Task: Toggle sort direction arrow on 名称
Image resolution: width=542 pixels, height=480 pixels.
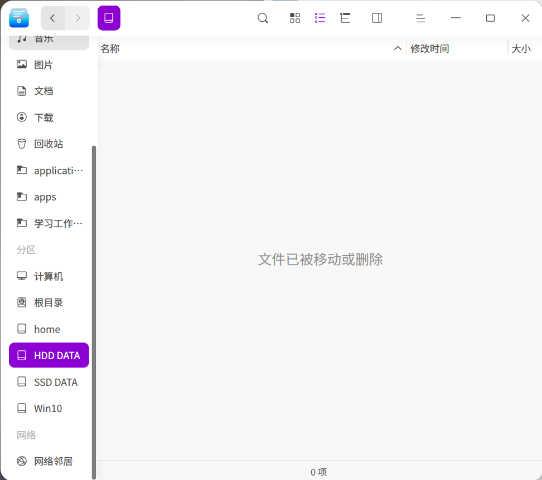Action: click(x=398, y=48)
